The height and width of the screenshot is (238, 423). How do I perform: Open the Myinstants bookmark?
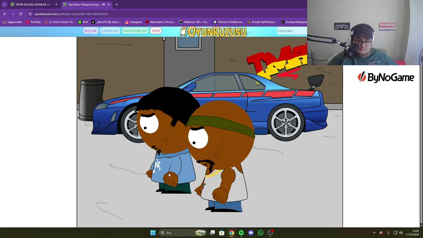pyautogui.click(x=160, y=22)
